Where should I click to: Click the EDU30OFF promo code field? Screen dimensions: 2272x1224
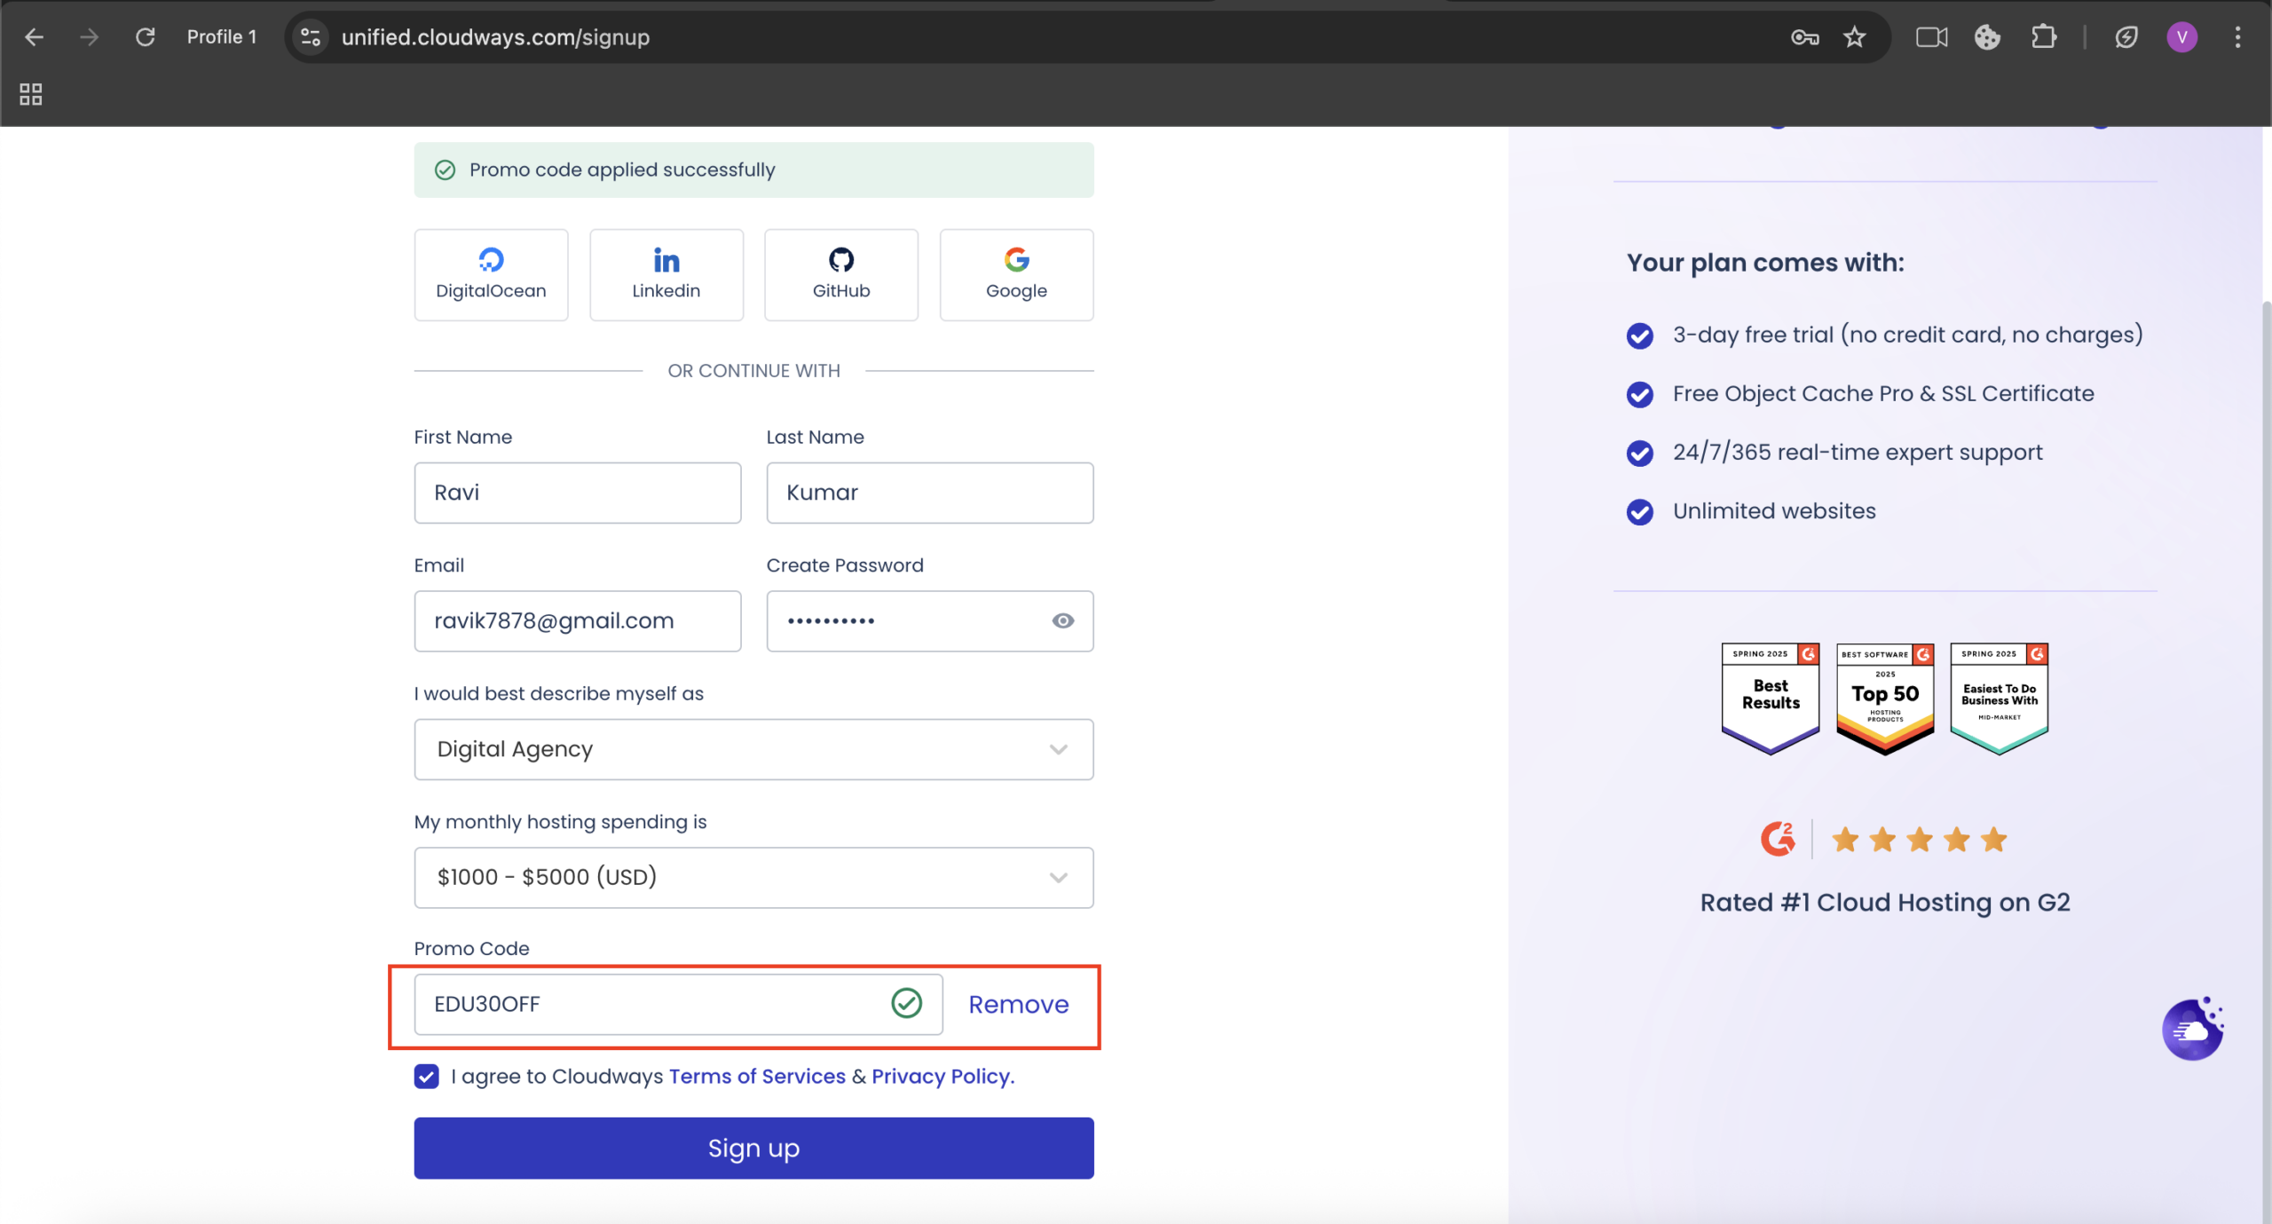click(x=678, y=1004)
